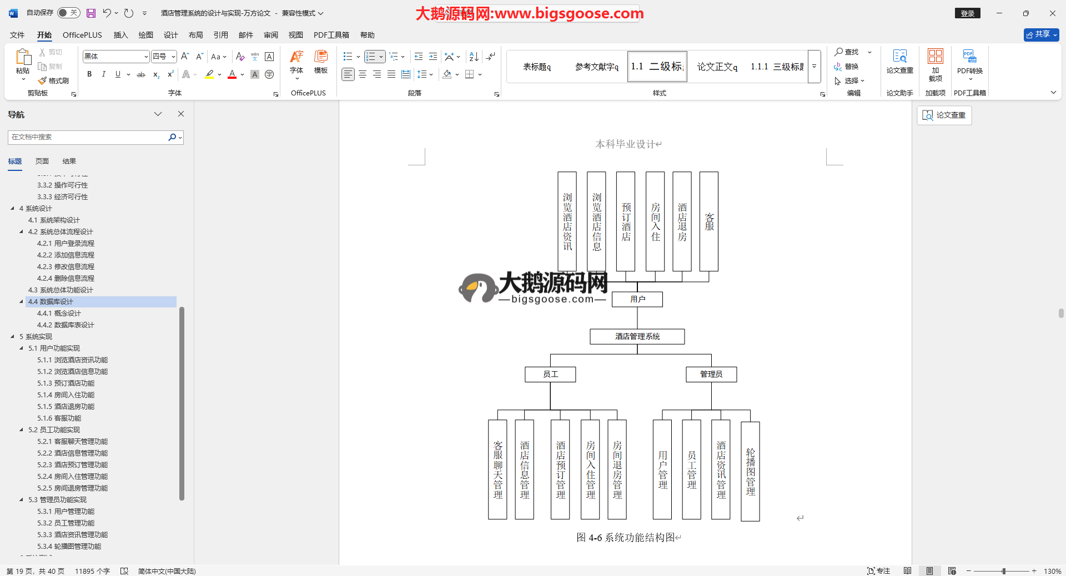Toggle the 自动保存 switch

pos(68,13)
